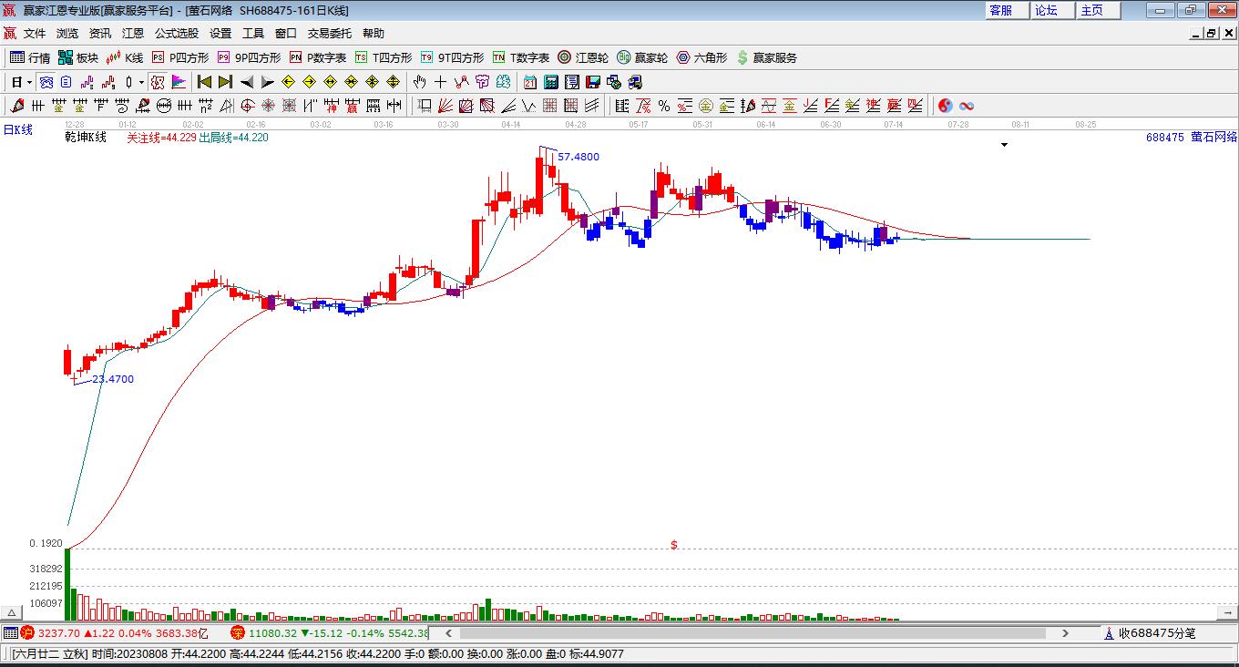Select the percent sign tool

tap(664, 106)
